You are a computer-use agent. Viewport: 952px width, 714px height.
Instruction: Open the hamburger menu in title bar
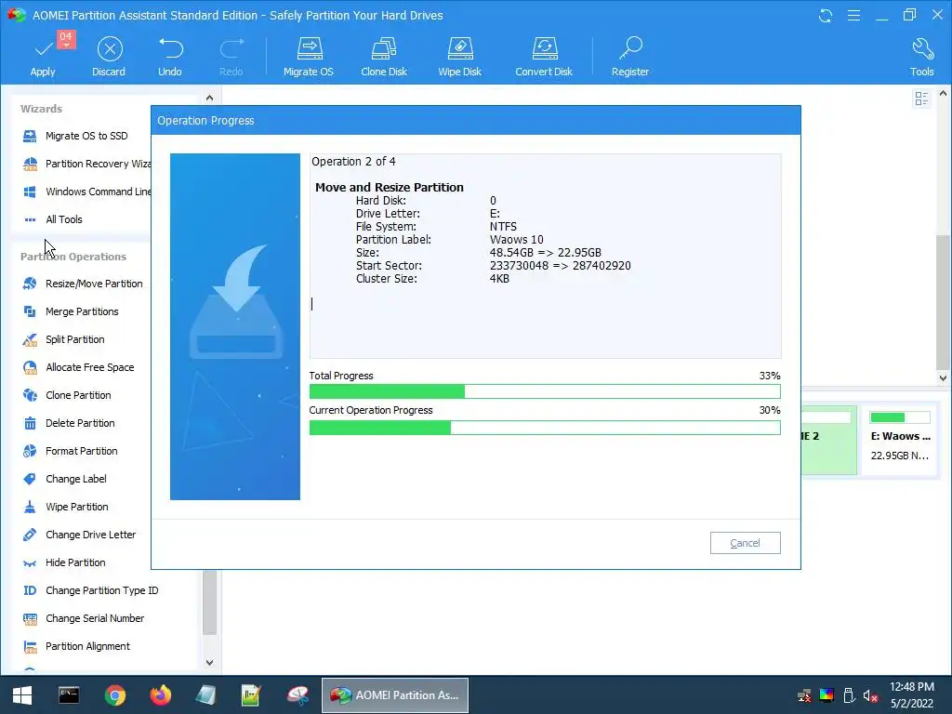coord(853,15)
